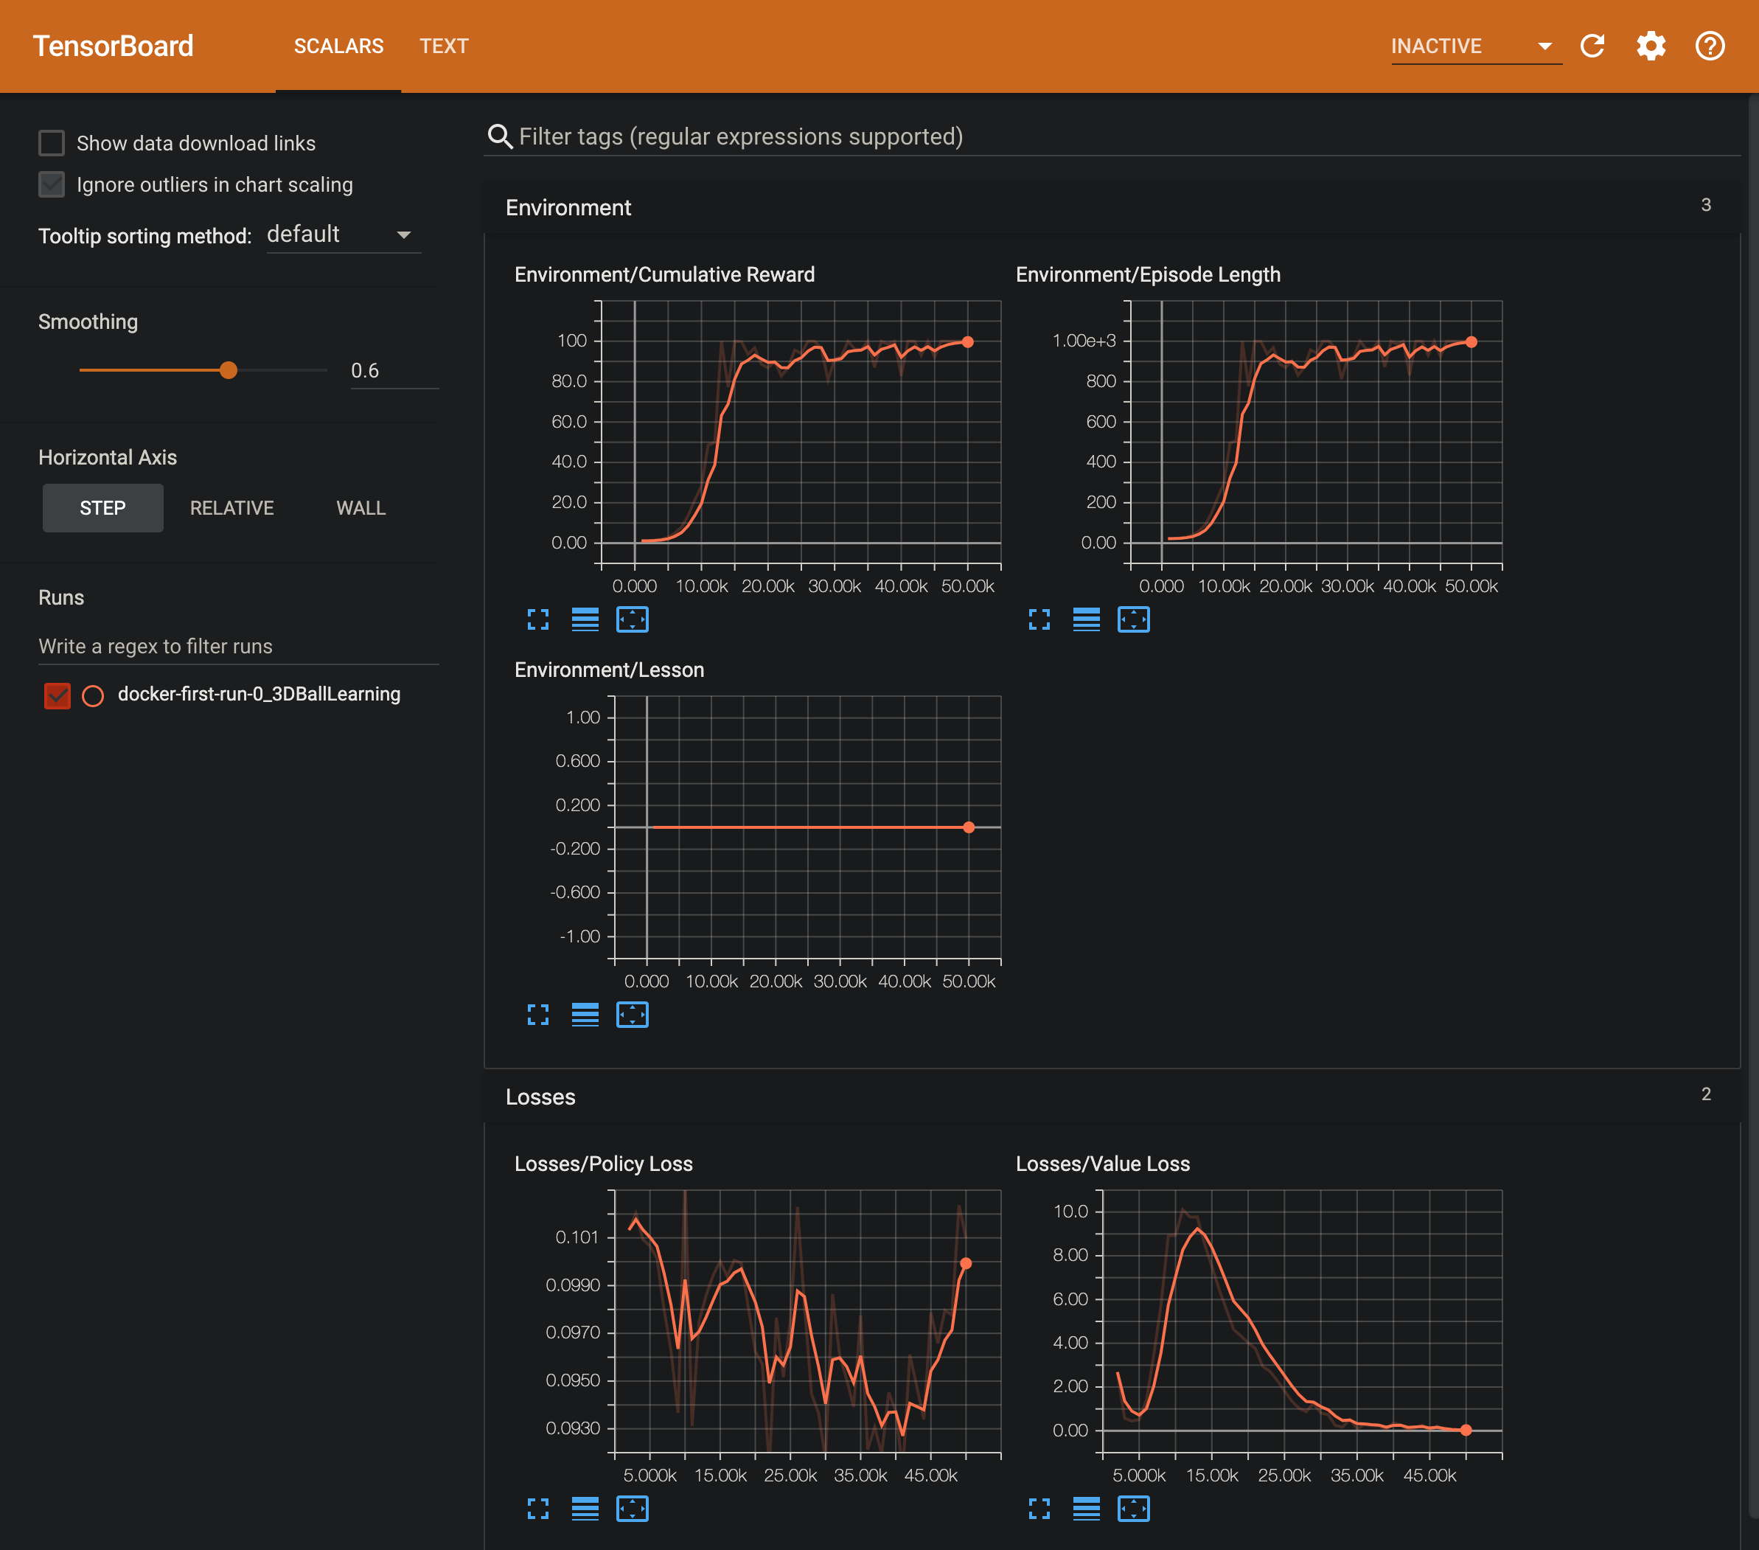Open Tooltip sorting method dropdown
The width and height of the screenshot is (1759, 1550).
pyautogui.click(x=343, y=235)
